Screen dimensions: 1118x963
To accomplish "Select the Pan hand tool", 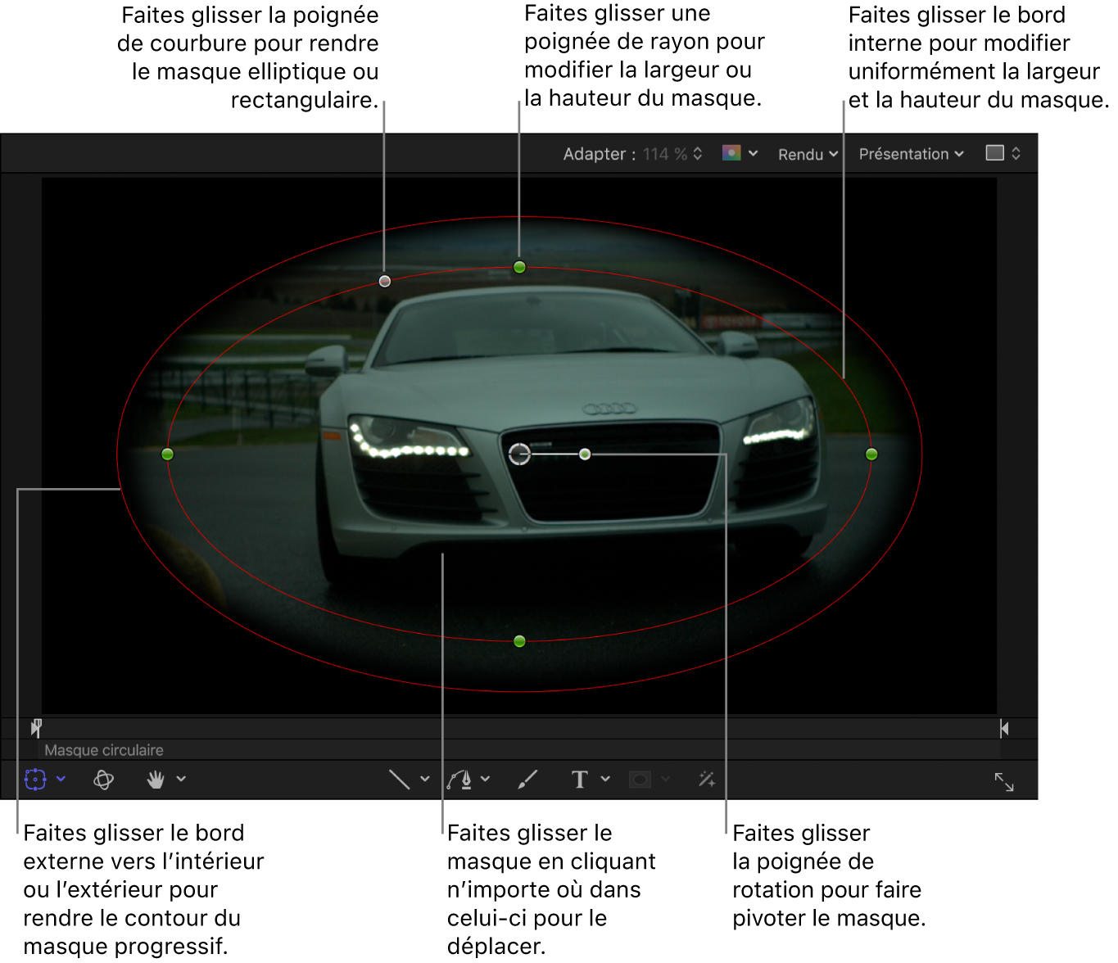I will point(156,780).
